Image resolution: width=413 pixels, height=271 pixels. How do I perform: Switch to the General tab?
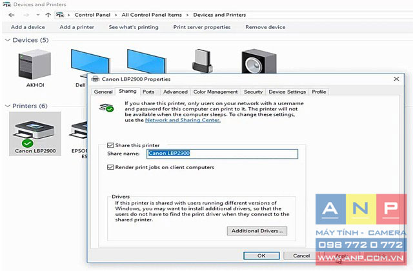[103, 92]
